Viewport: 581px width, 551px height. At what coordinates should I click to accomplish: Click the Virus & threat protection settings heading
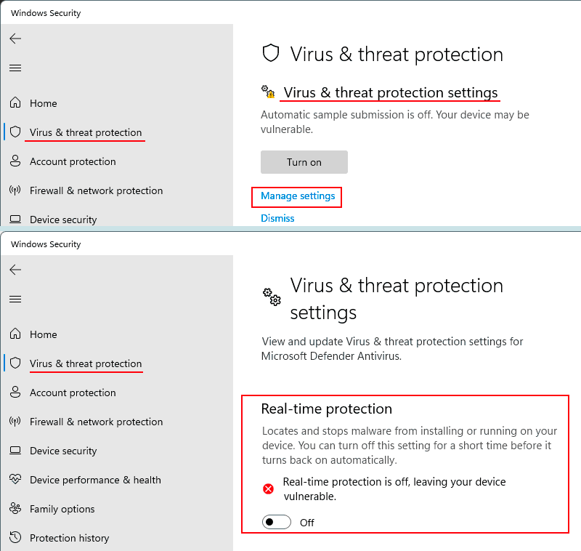tap(391, 93)
